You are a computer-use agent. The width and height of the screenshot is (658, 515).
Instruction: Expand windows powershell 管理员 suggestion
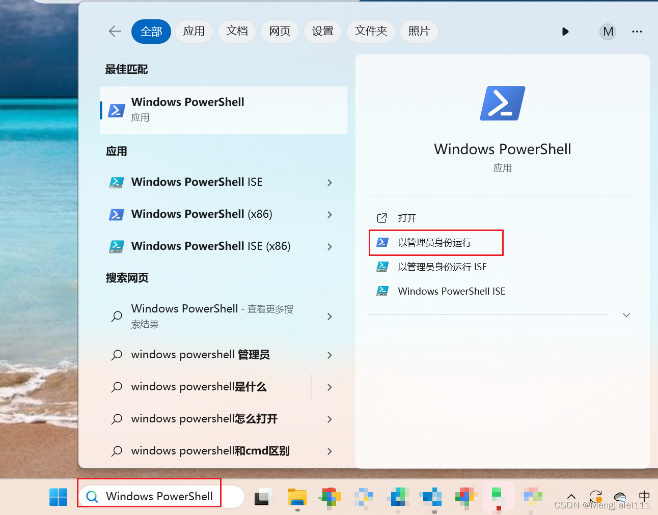(x=330, y=355)
